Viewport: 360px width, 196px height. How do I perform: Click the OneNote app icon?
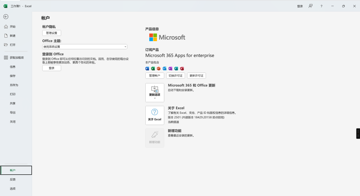[x=170, y=69]
